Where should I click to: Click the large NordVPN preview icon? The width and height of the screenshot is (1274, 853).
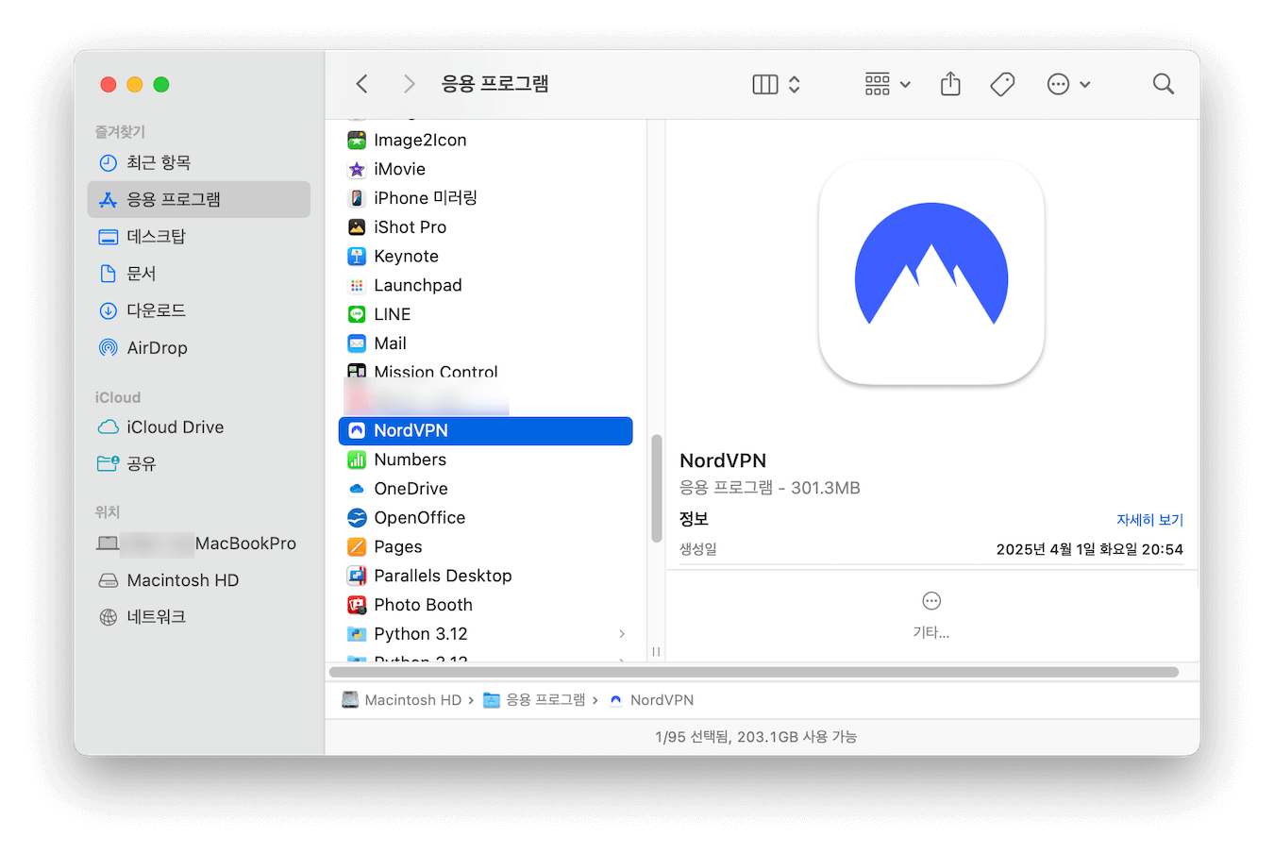pos(931,273)
